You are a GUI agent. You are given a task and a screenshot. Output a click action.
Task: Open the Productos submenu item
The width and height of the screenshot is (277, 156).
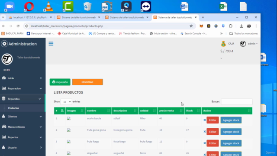click(13, 108)
